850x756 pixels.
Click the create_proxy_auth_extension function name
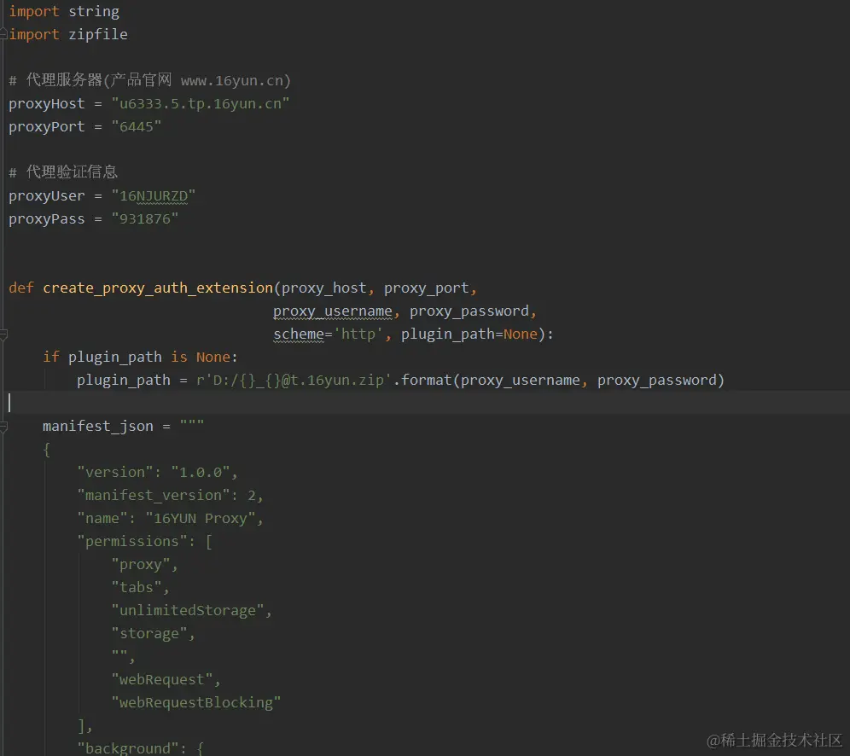click(158, 288)
